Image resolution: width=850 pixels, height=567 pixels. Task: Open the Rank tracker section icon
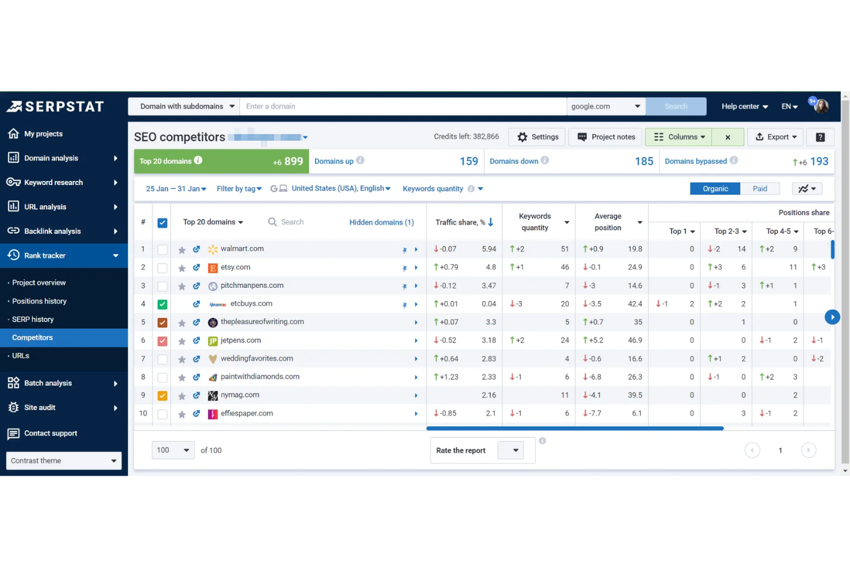13,255
